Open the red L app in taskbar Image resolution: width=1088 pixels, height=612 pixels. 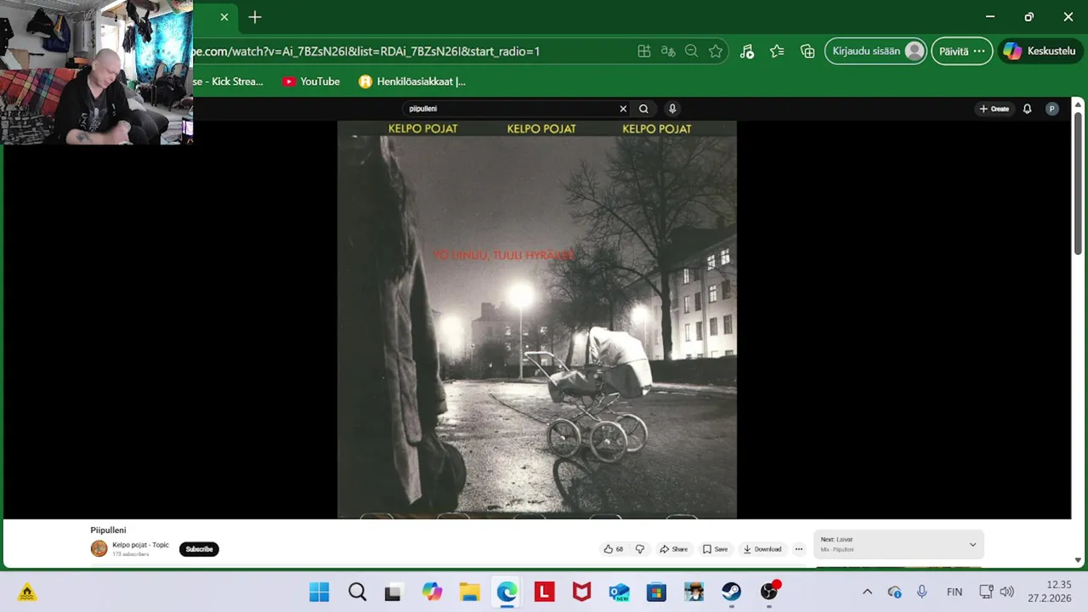click(x=544, y=592)
